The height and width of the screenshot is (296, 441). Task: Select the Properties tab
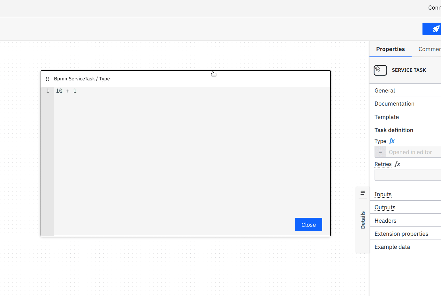(390, 49)
